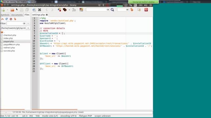Open the Filter history dropdown
Image resolution: width=211 pixels, height=118 pixels.
click(x=28, y=23)
